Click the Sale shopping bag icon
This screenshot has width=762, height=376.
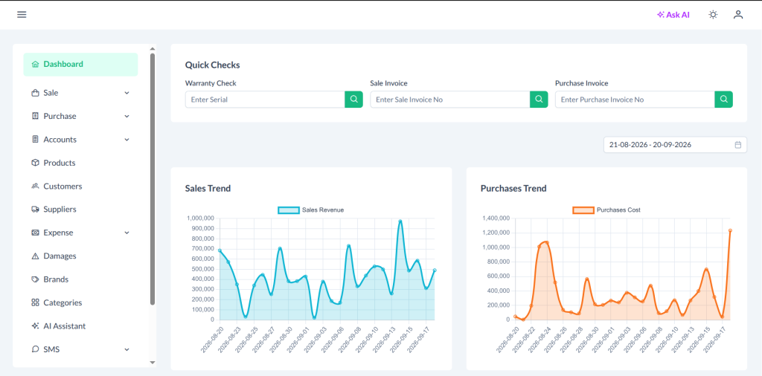coord(35,93)
